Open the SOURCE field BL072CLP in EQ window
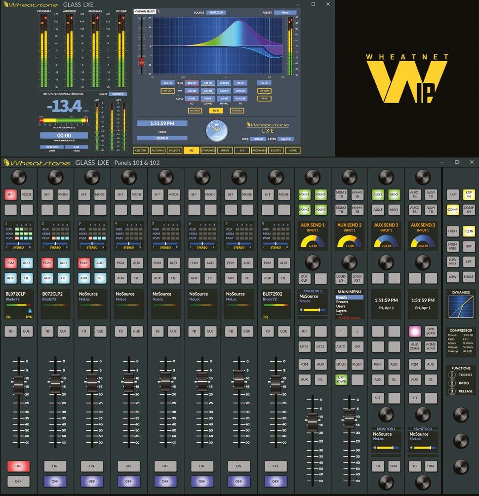This screenshot has height=496, width=479. click(x=216, y=13)
